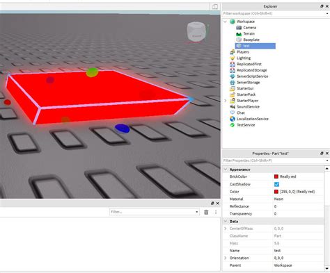Viewport: 330px width, 273px height.
Task: Click the Camera icon in Explorer
Action: click(239, 28)
